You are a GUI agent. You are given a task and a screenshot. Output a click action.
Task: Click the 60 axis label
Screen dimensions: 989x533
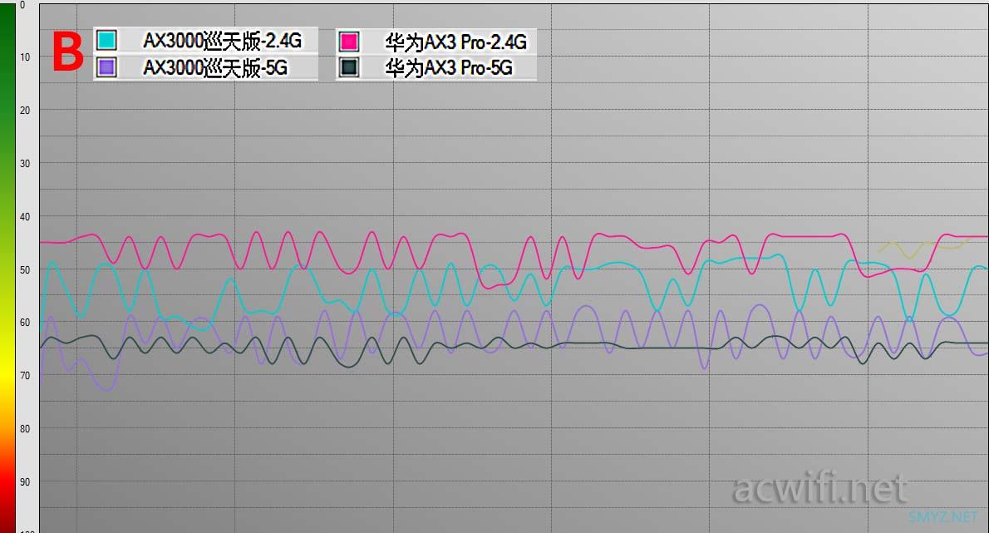(x=25, y=323)
